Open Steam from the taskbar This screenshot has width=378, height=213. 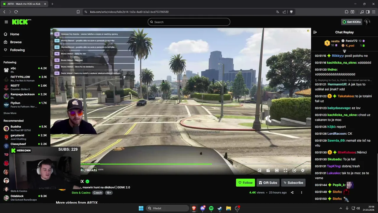[x=220, y=208]
